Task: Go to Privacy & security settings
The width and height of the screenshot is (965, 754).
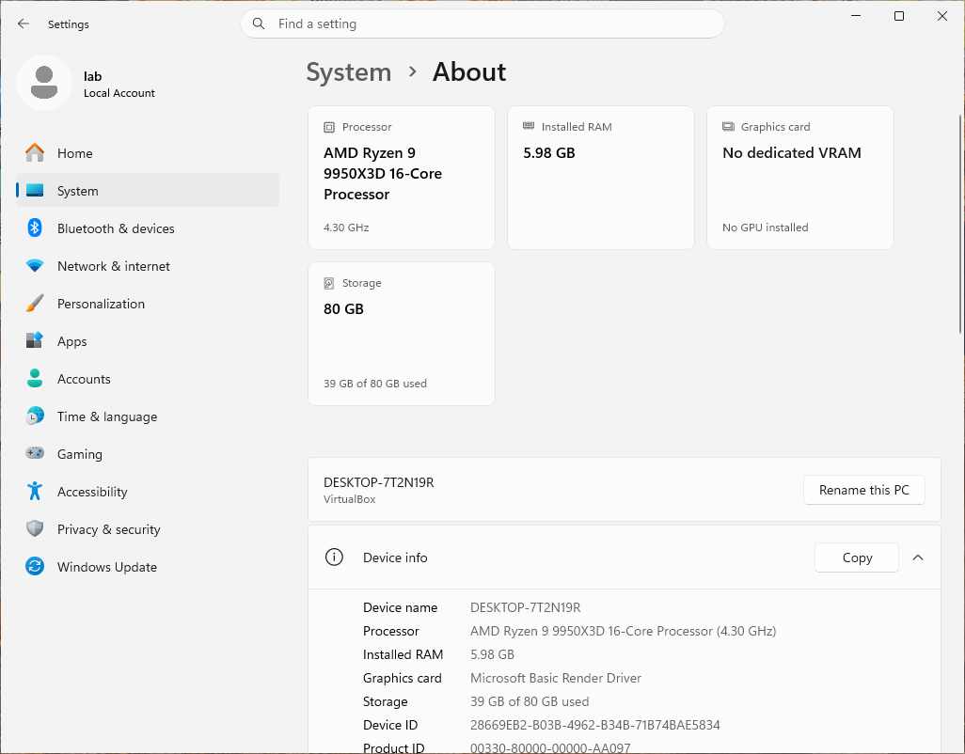Action: [148, 528]
